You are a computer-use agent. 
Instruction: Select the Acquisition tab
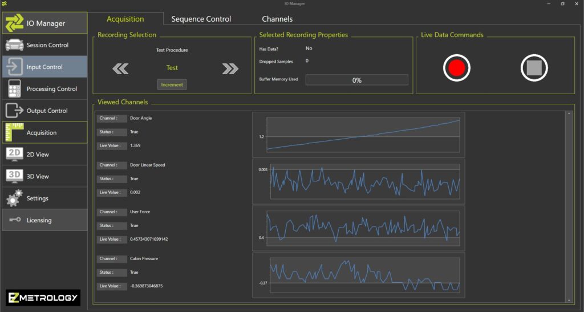pos(125,19)
